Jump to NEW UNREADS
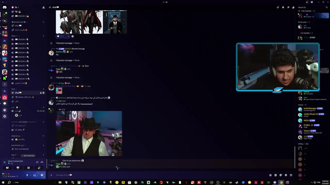Screen dimensions: 330x185 (x=28, y=155)
